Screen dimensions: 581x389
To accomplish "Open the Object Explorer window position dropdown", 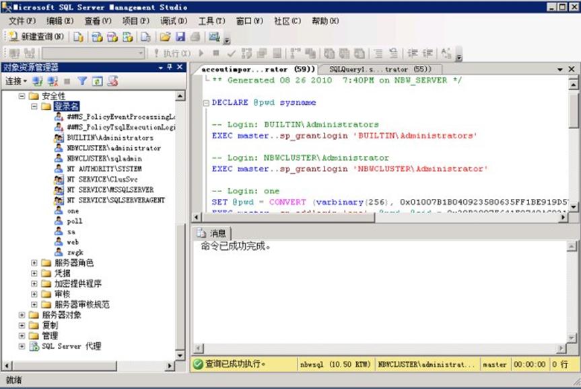I will point(160,67).
